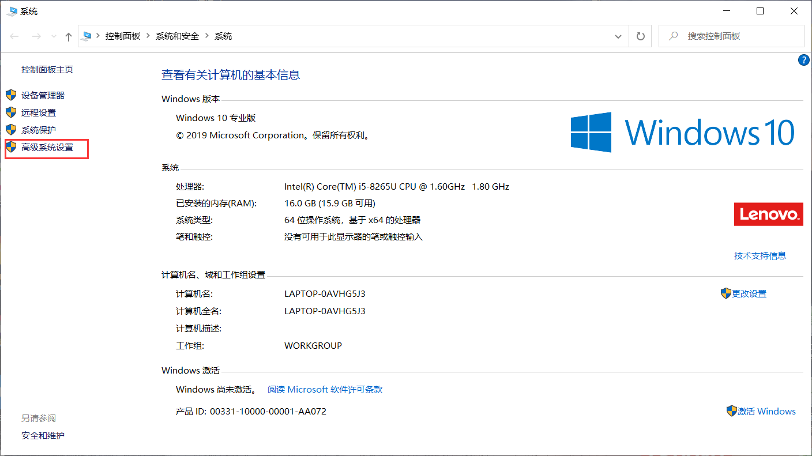
Task: Go to 控制面板 in the breadcrumb
Action: pyautogui.click(x=123, y=36)
